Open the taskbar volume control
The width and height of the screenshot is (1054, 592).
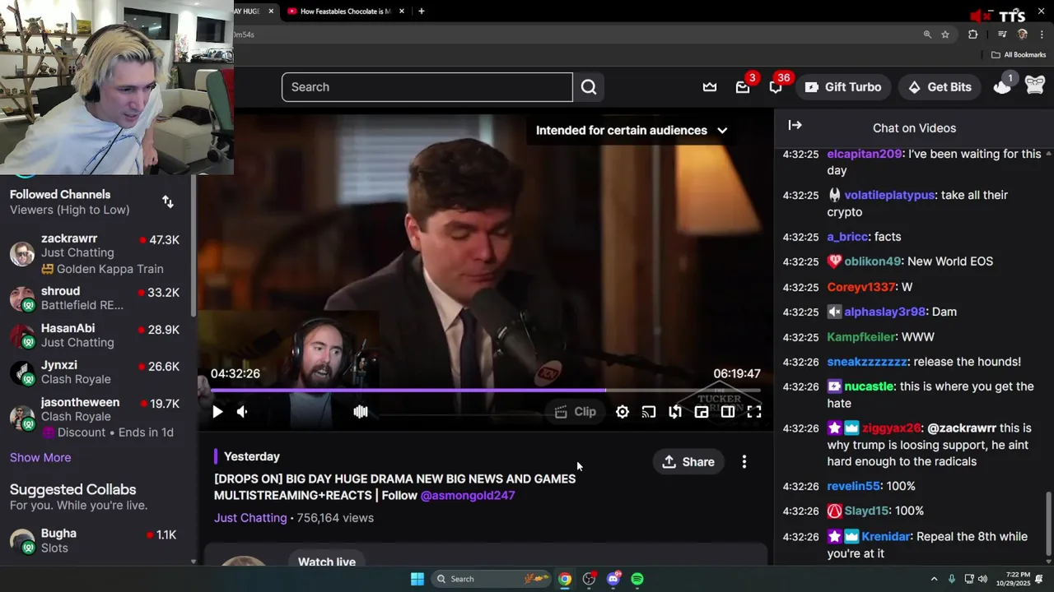click(x=982, y=579)
